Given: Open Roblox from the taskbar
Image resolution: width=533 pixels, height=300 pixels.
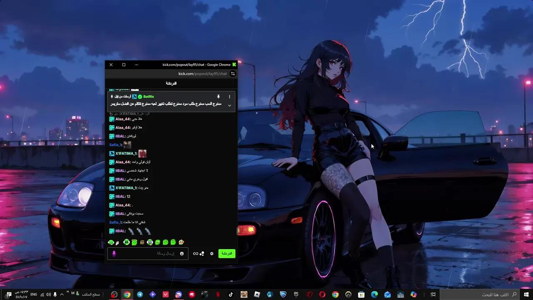Looking at the screenshot, I should click(257, 295).
